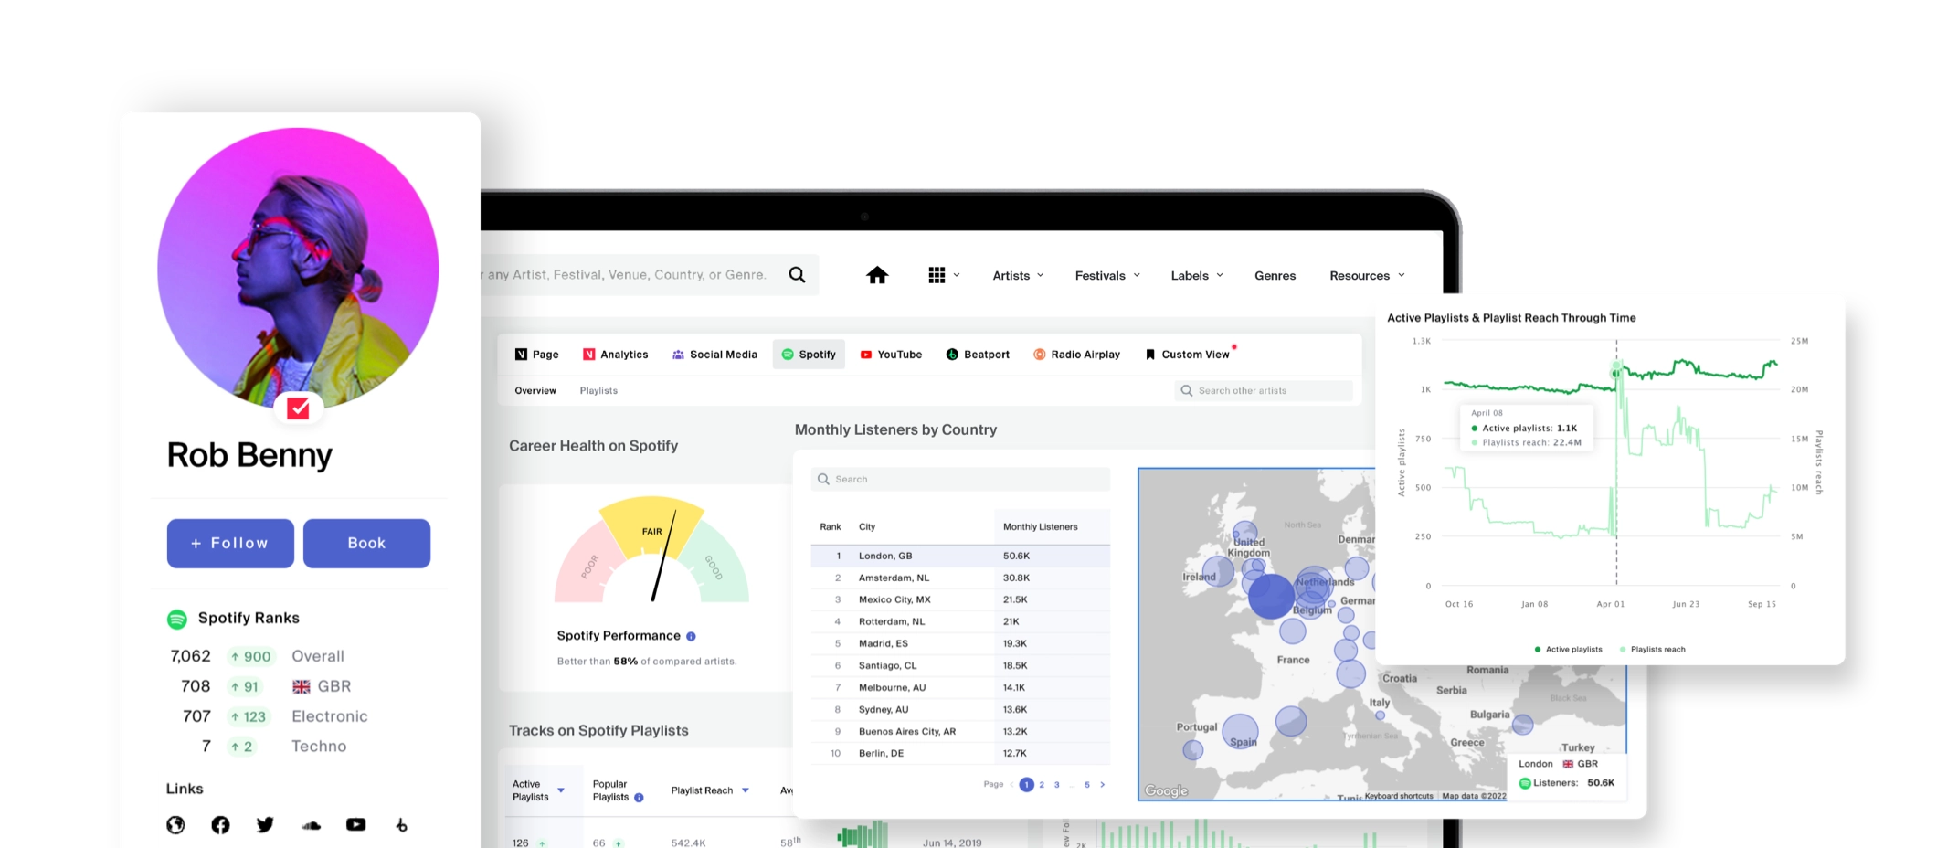Go to page 3 of the Monthly Listeners list
1937x848 pixels.
(1057, 784)
